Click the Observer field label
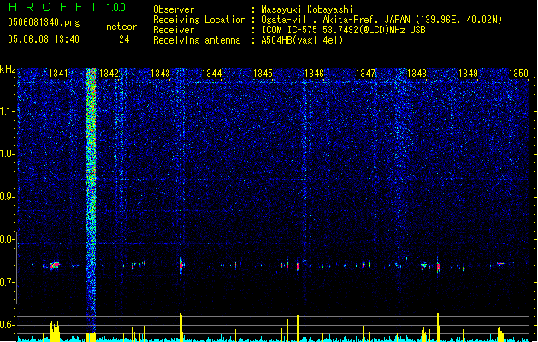 174,9
